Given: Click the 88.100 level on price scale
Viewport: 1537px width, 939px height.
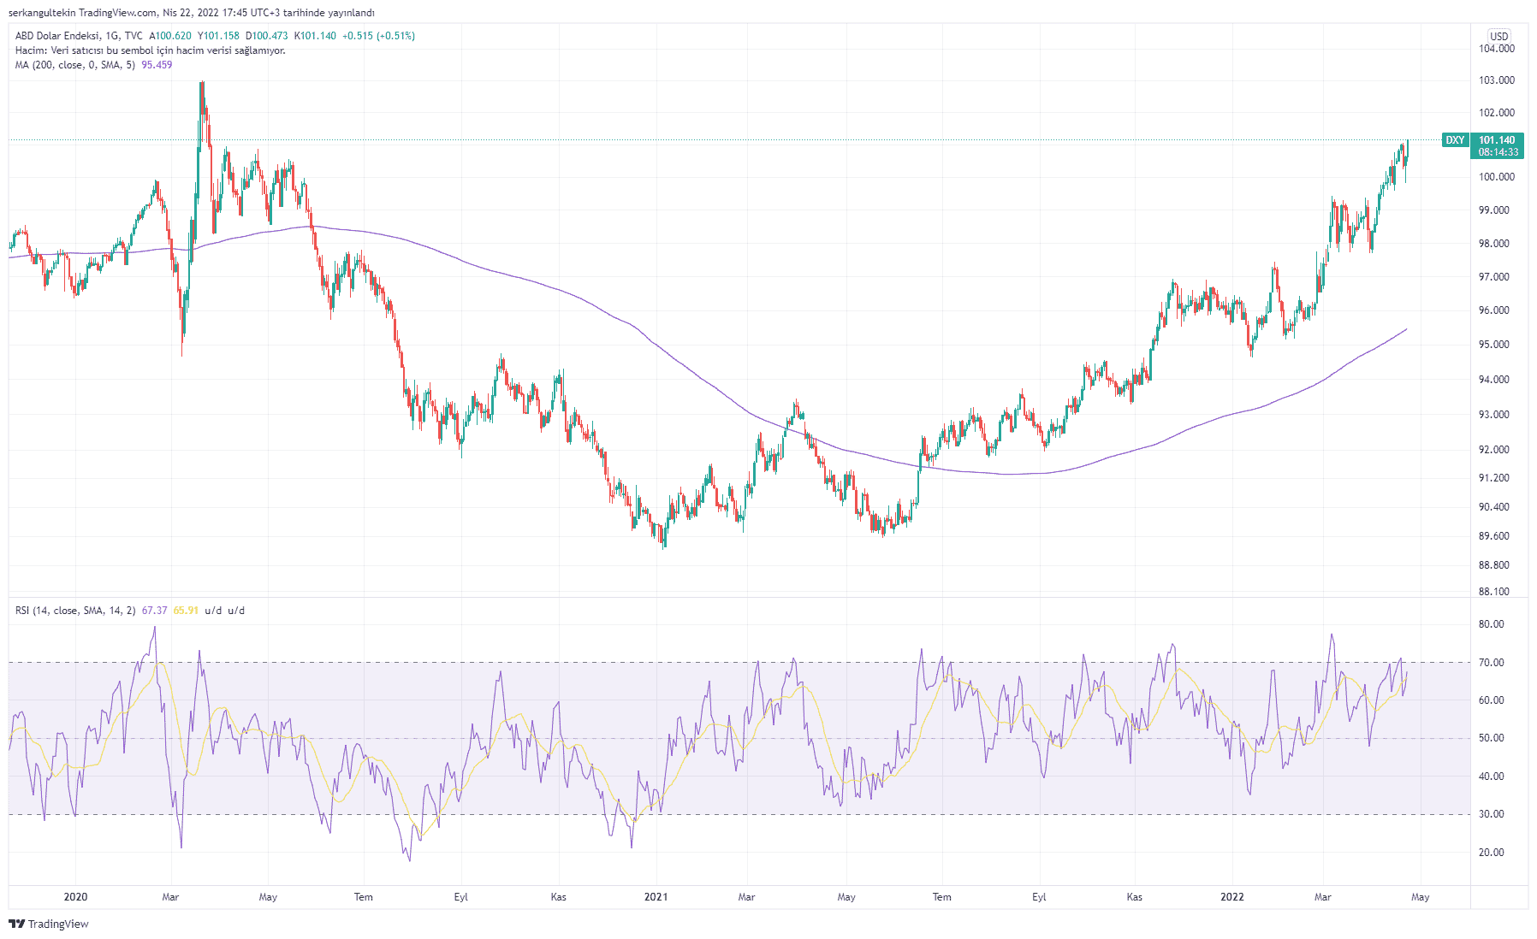Looking at the screenshot, I should pyautogui.click(x=1494, y=592).
